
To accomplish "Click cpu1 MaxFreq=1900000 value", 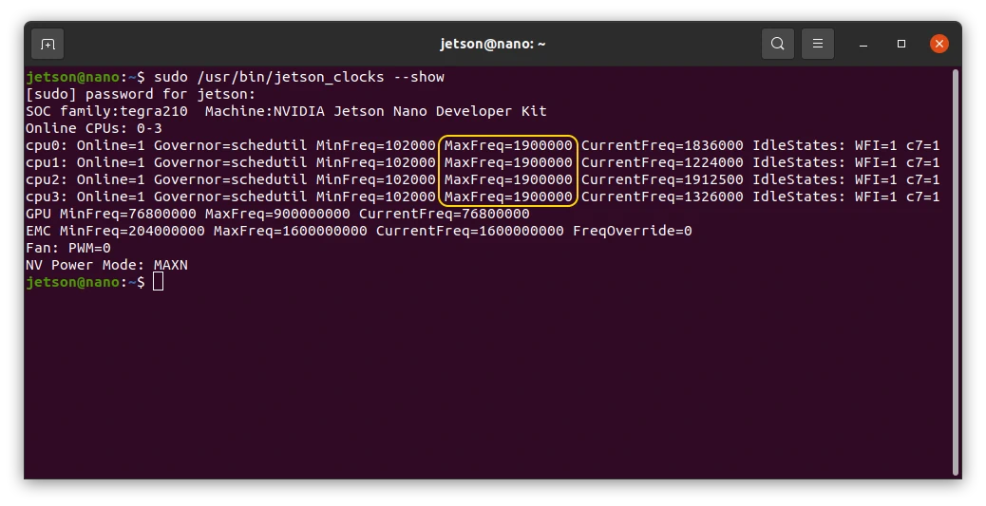I will [x=508, y=162].
